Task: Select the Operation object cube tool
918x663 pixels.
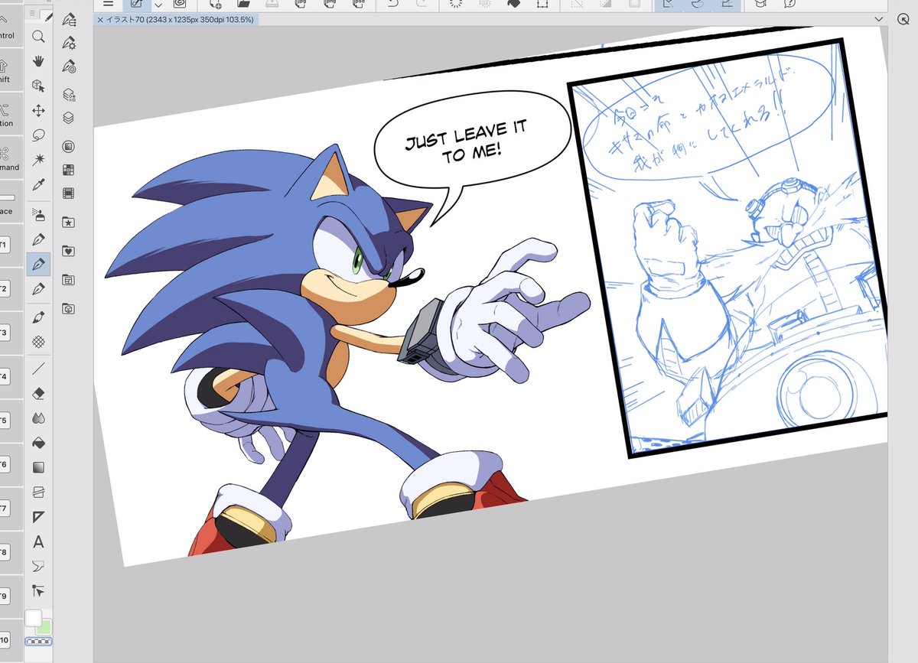Action: [x=38, y=86]
